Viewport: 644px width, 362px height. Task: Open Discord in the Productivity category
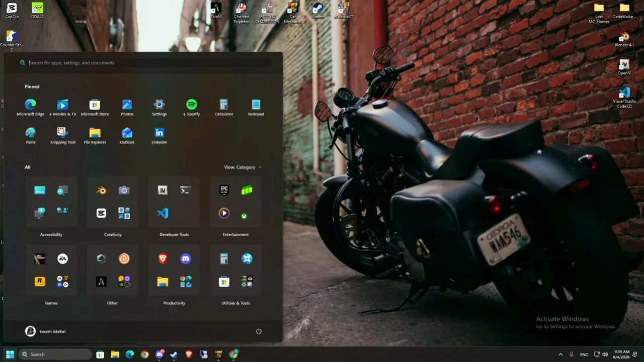point(186,258)
